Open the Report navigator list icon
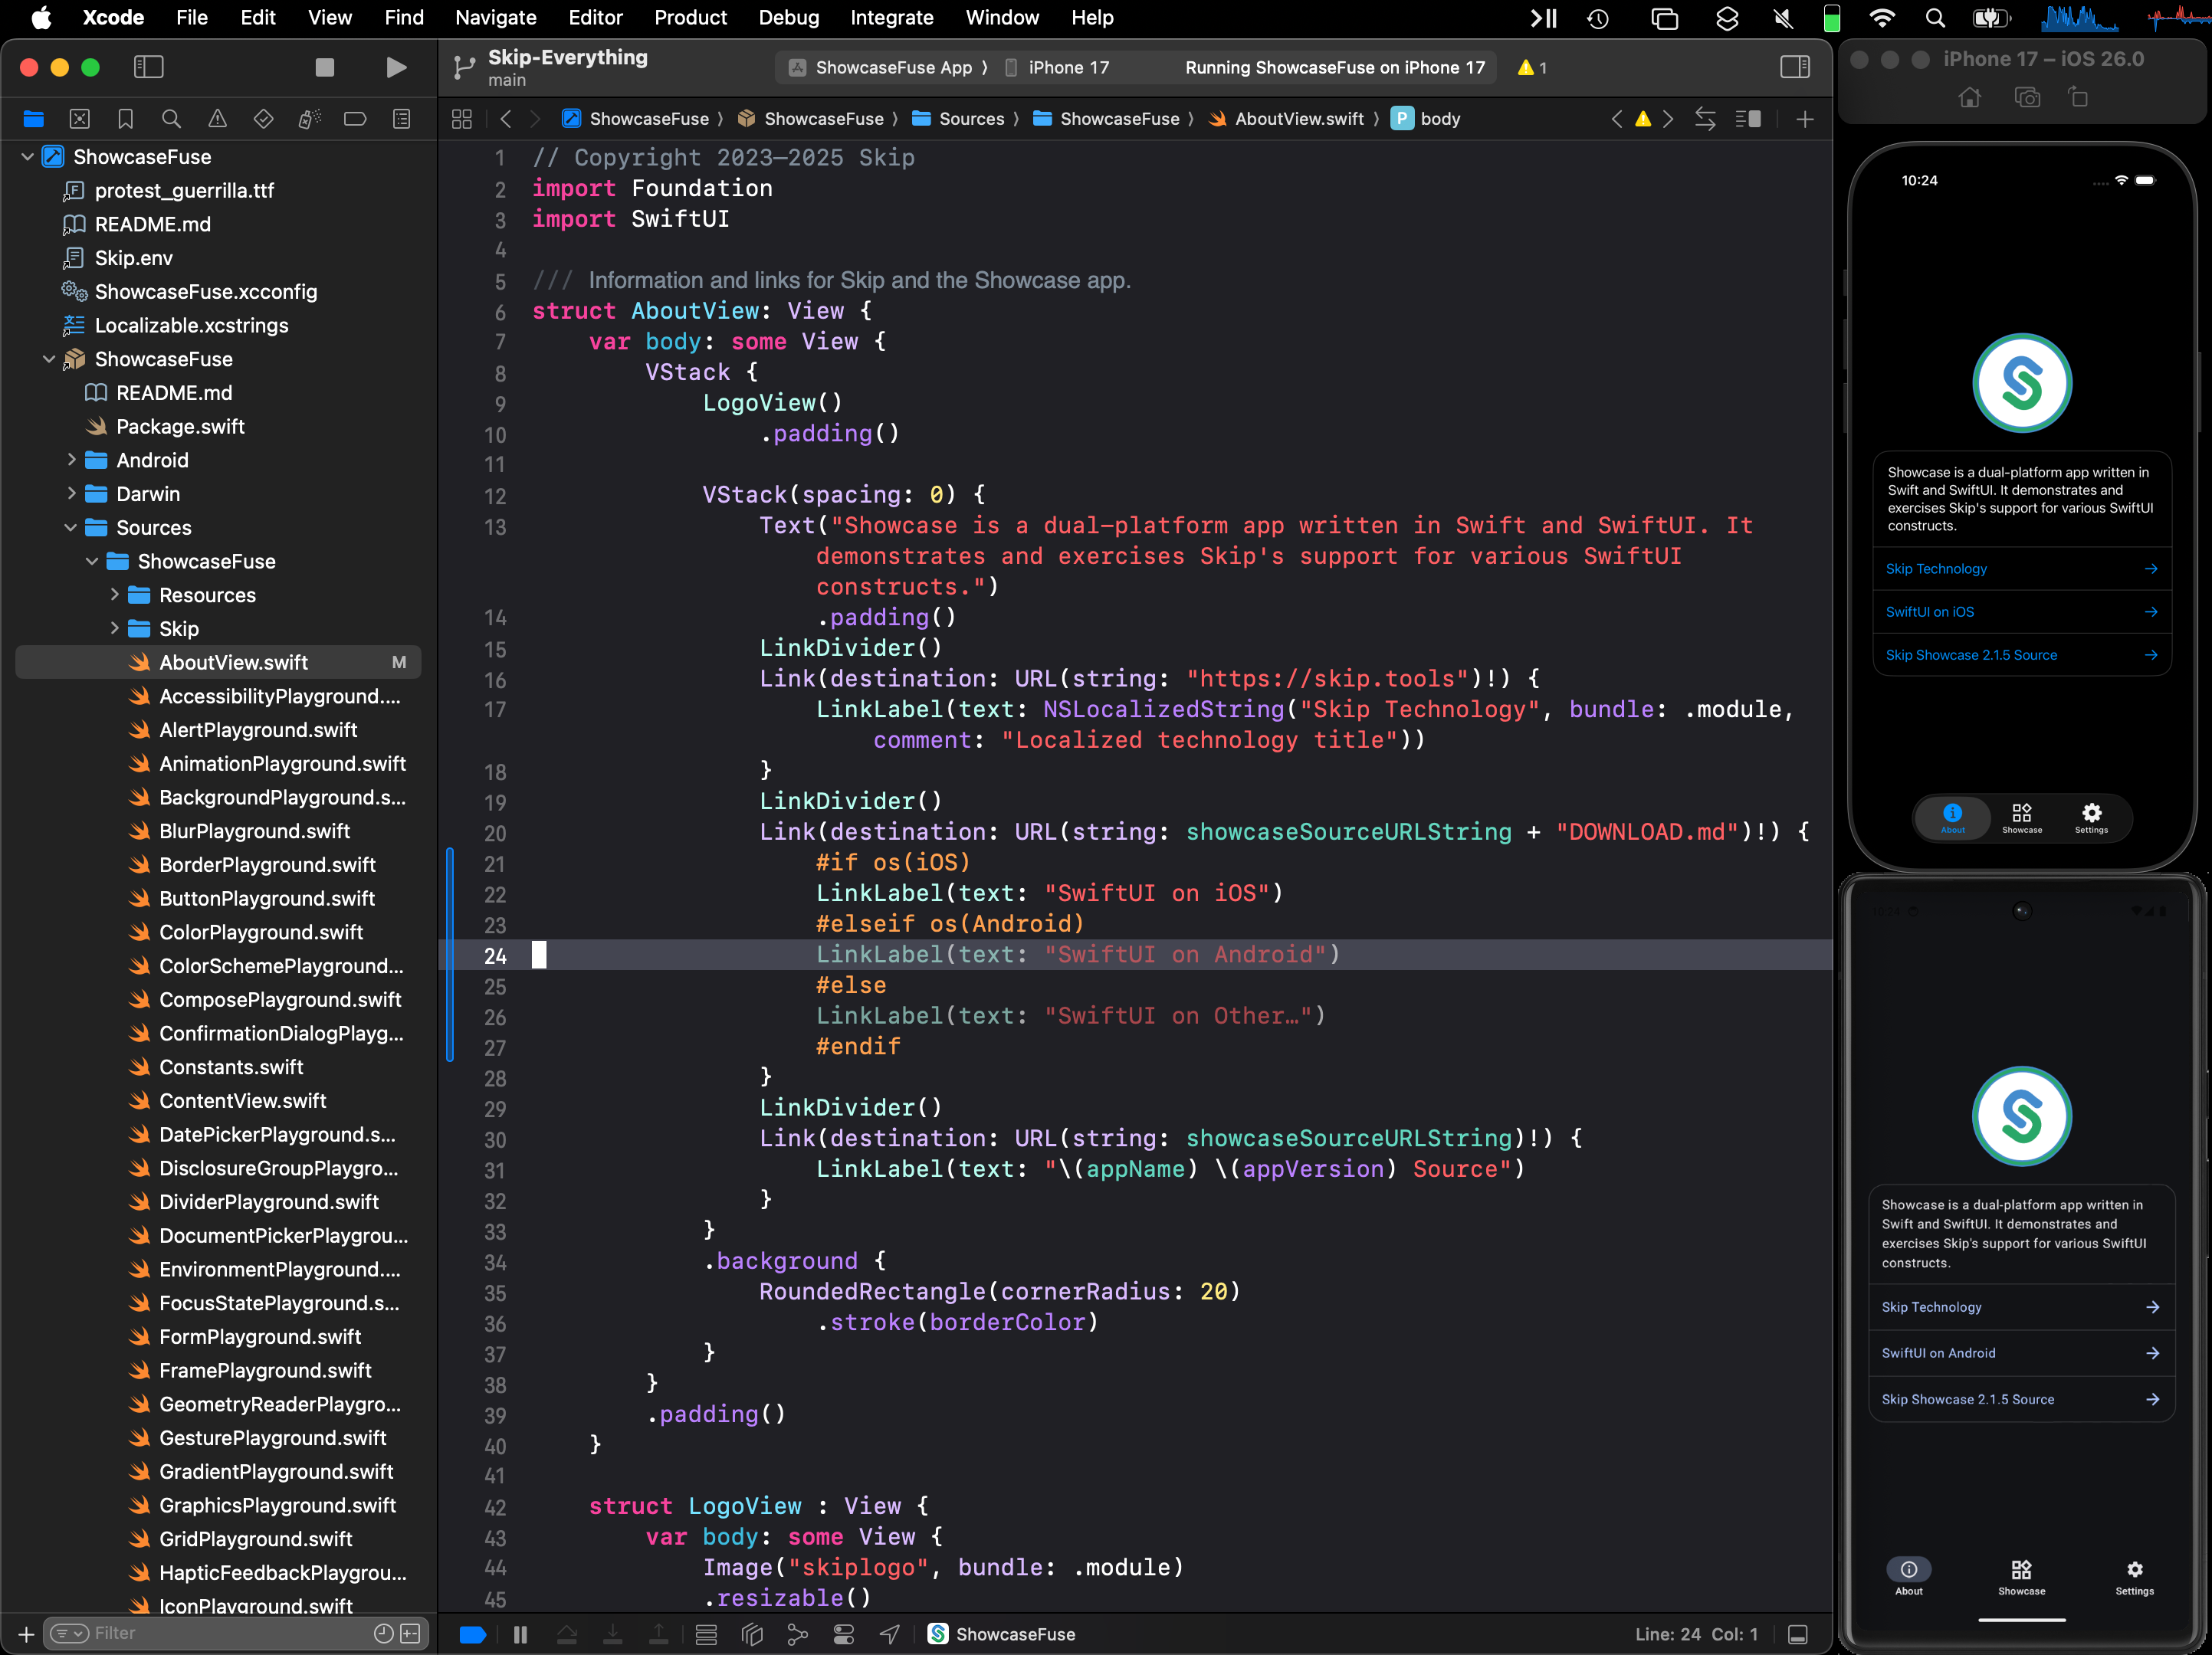This screenshot has width=2212, height=1655. click(401, 118)
